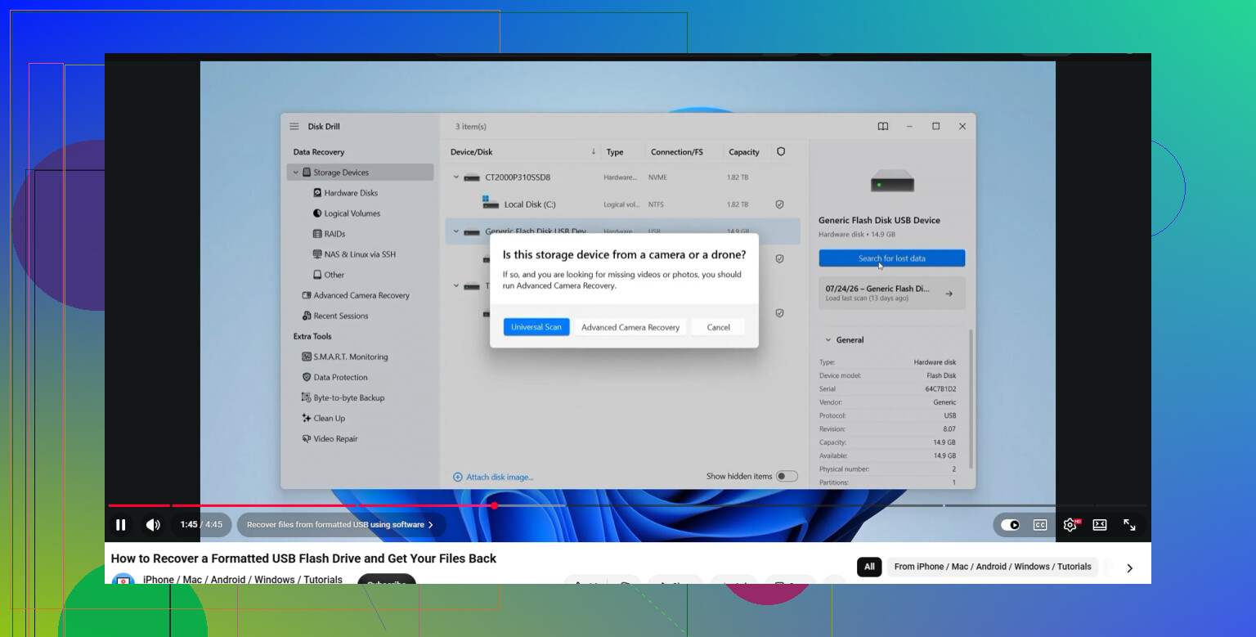This screenshot has width=1256, height=637.
Task: Open Byte-to-byte Backup under Extra Tools
Action: (x=349, y=397)
